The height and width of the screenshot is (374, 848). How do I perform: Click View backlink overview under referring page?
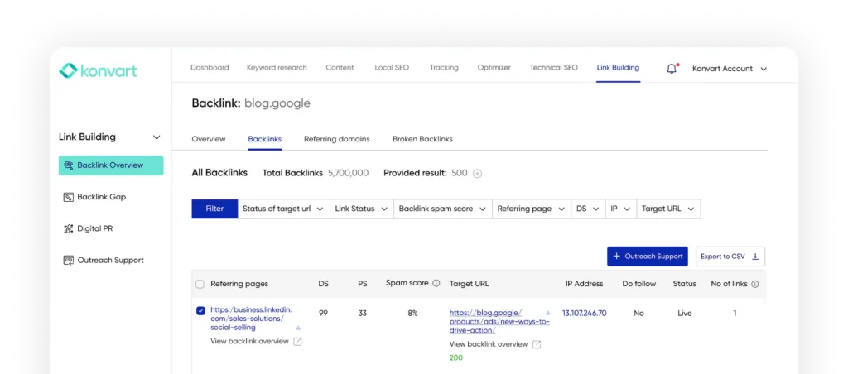[x=249, y=342]
